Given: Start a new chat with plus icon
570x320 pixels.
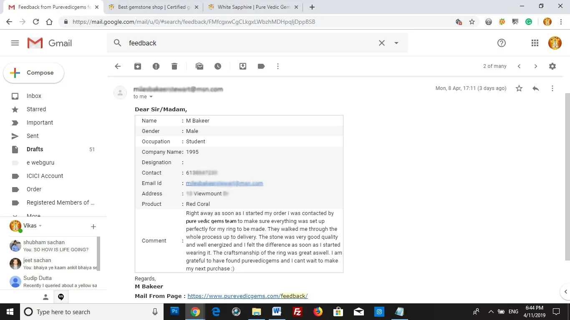Looking at the screenshot, I should pyautogui.click(x=93, y=227).
